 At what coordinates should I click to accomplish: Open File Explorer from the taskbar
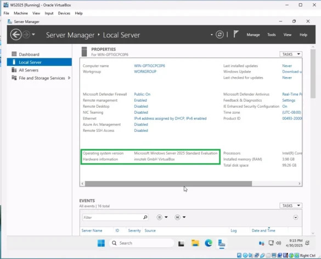(x=195, y=243)
